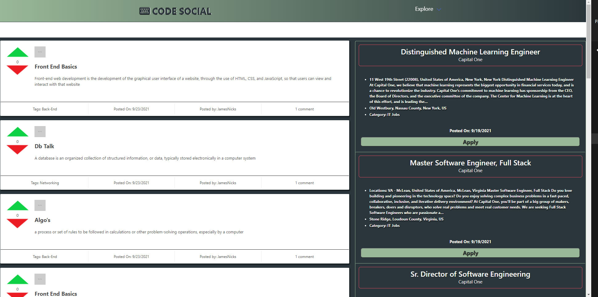Upvote the Algo's post

click(18, 206)
